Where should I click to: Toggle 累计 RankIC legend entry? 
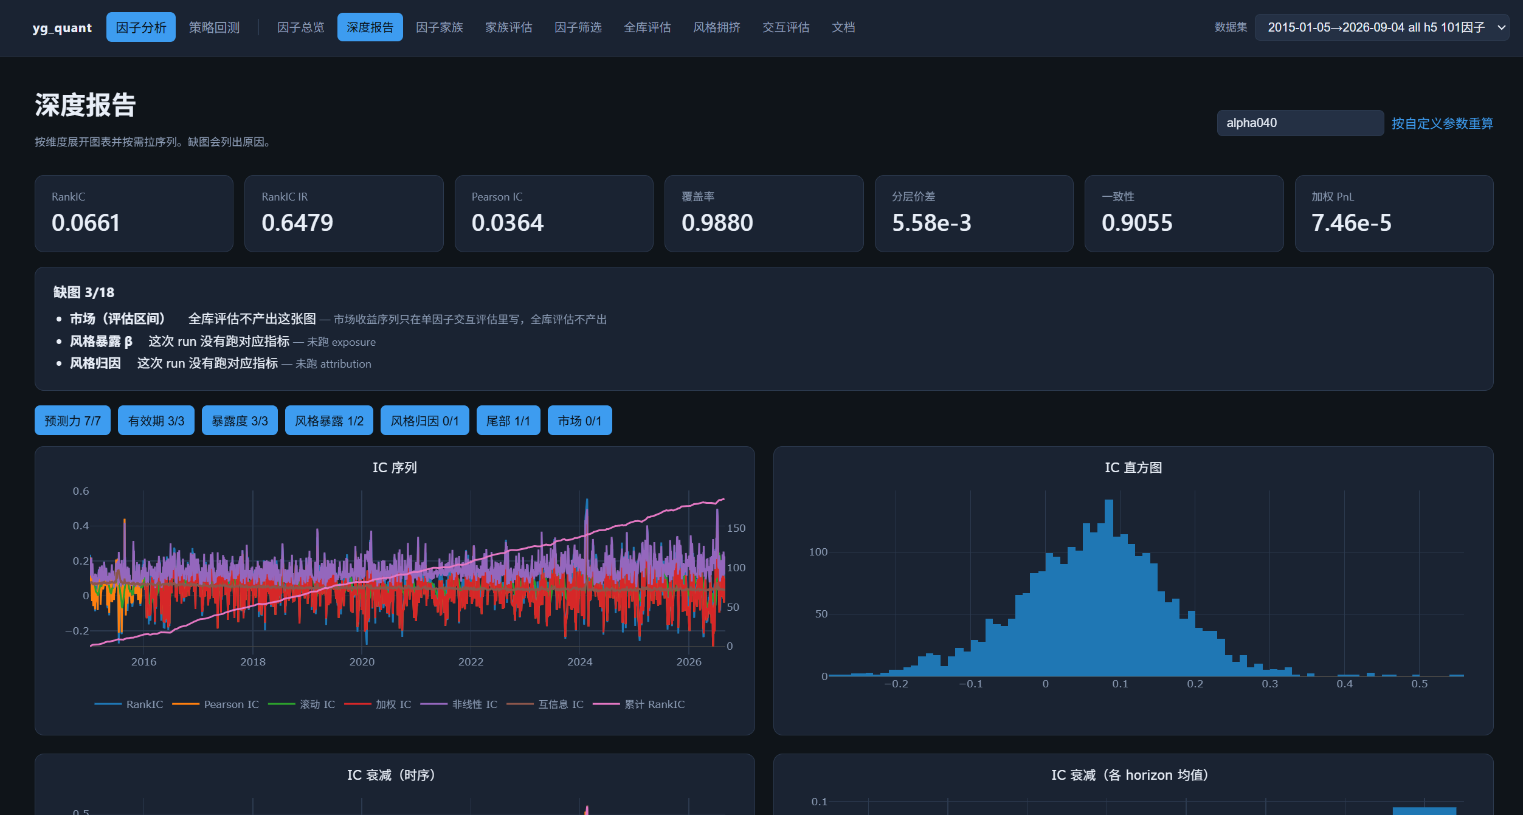(x=639, y=704)
